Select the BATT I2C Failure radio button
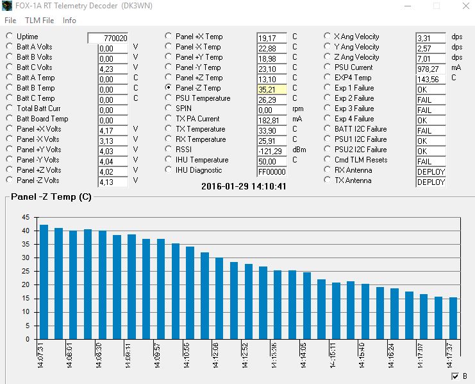Viewport: 475px width, 384px height. (x=327, y=128)
